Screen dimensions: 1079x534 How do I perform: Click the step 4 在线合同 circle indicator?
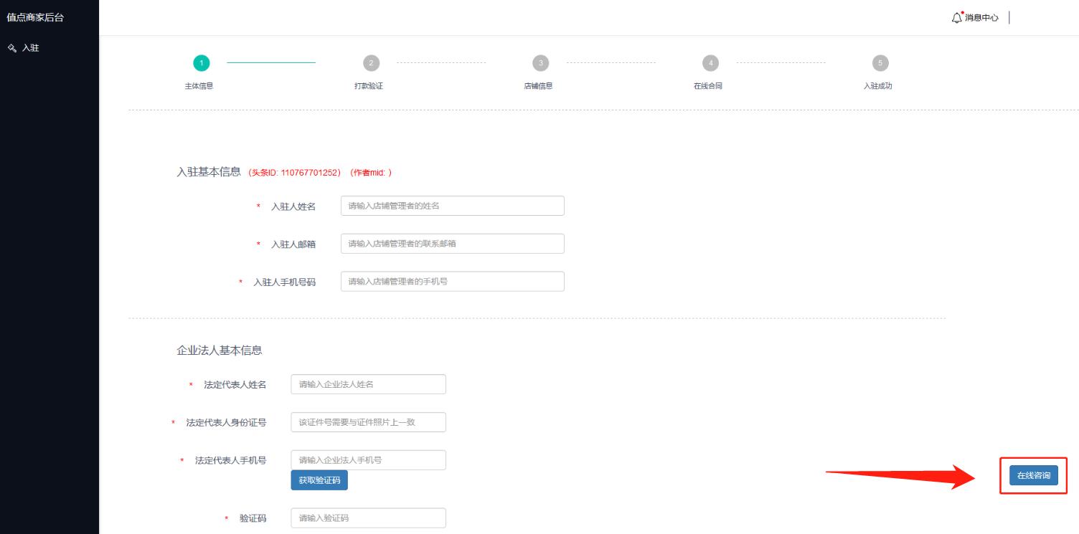(710, 63)
